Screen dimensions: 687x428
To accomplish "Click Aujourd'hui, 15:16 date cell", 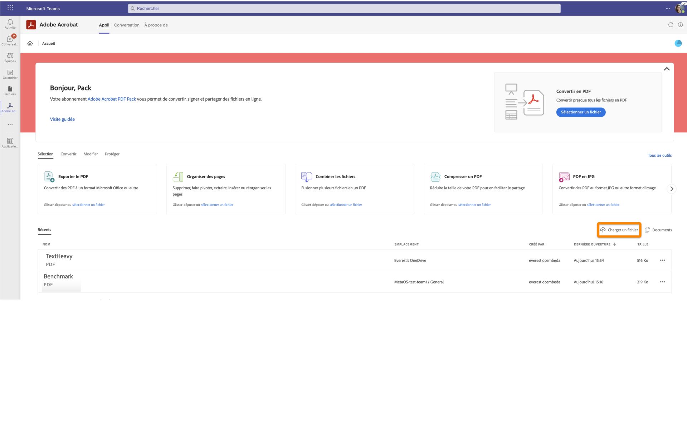I will [x=588, y=282].
